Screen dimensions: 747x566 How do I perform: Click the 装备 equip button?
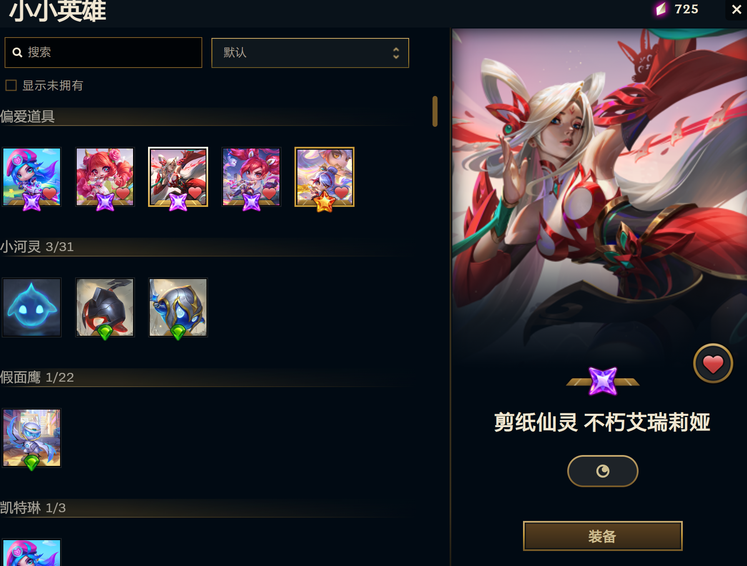tap(602, 536)
